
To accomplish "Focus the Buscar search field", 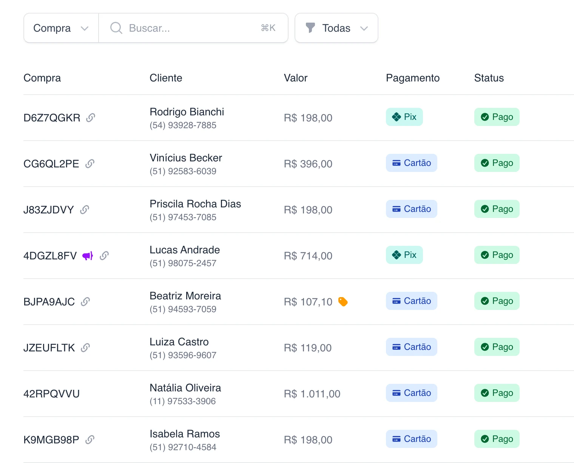I will [193, 28].
